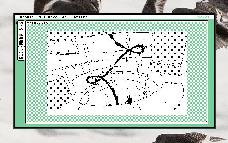228x143 pixels.
Task: Open the Pattern menu
Action: click(79, 17)
